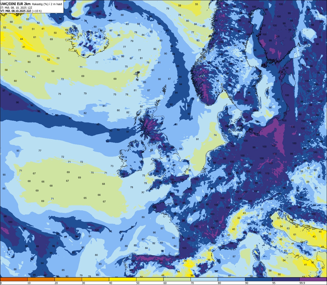This screenshot has width=327, height=285.
Task: Click the 'Rakastig (%) í 2 m hæð' label
Action: click(47, 4)
